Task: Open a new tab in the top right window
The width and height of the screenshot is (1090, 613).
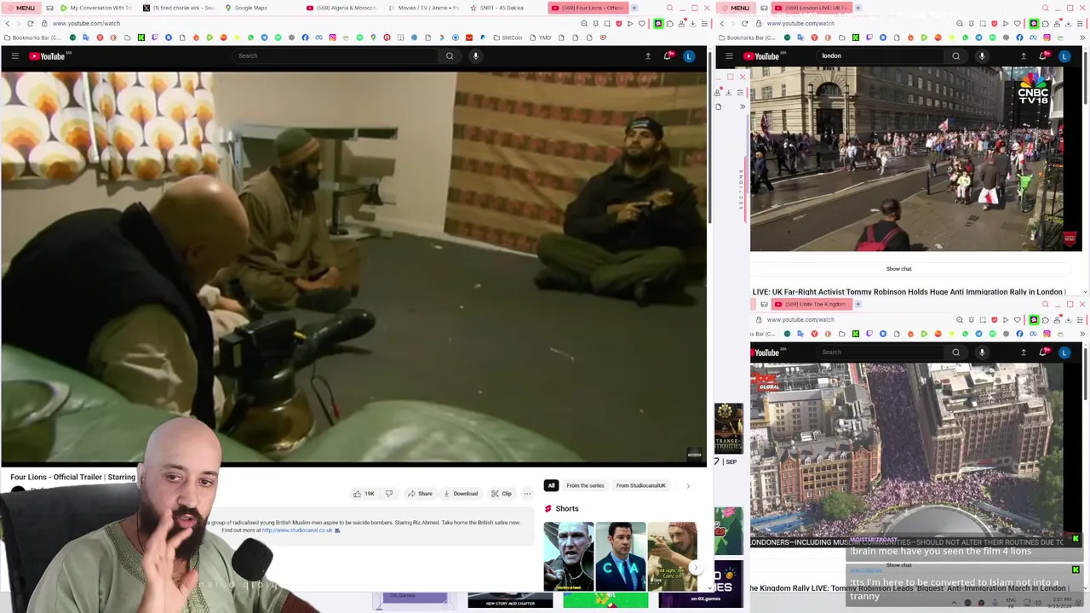Action: pos(858,8)
